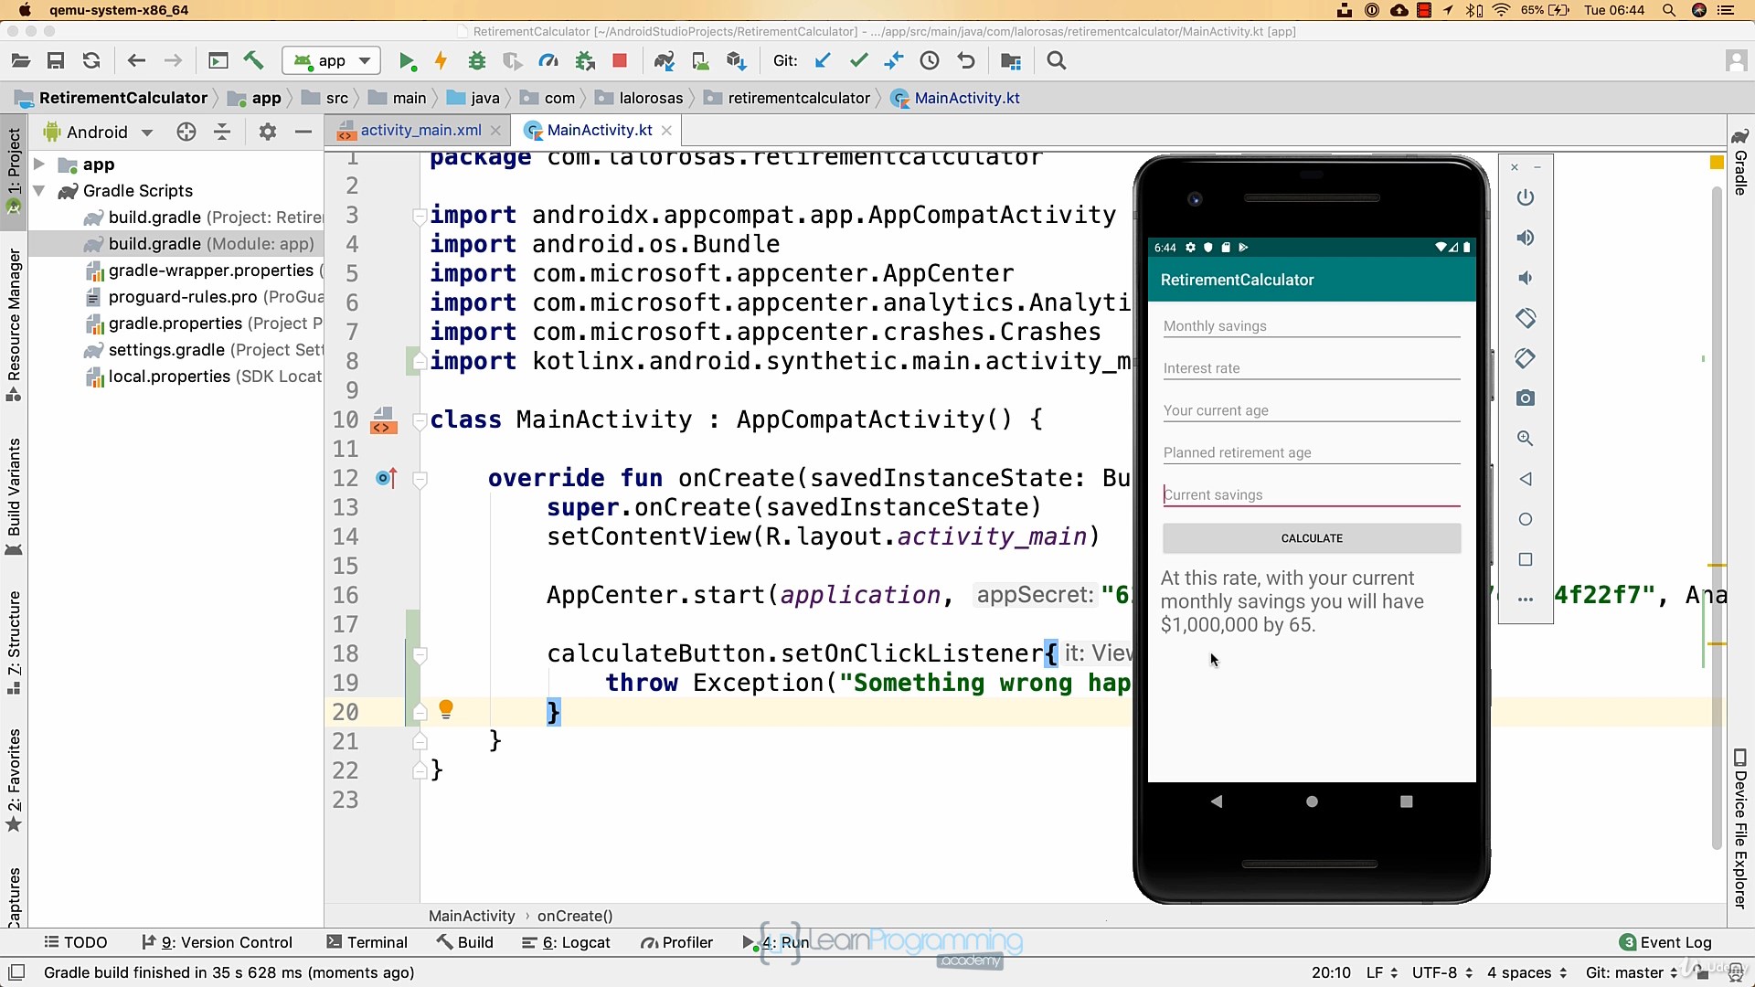The width and height of the screenshot is (1755, 987).
Task: Open emulator more options dots
Action: tap(1525, 600)
